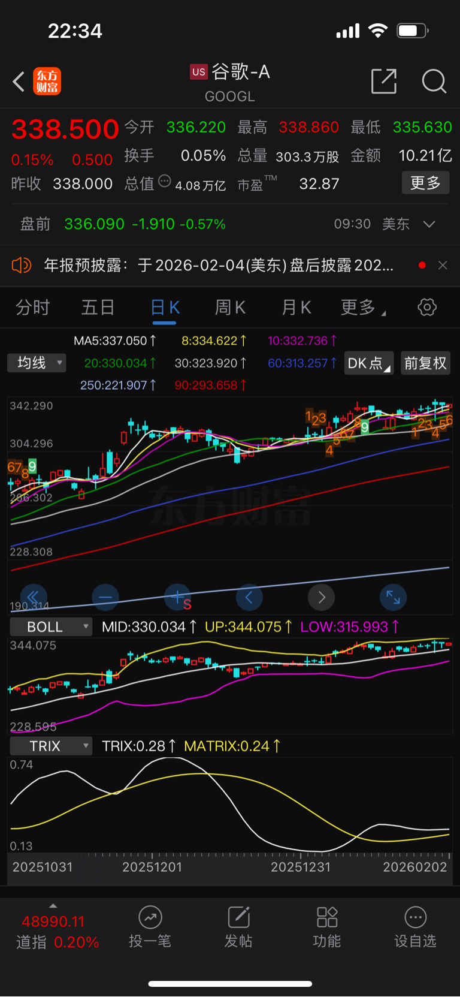Viewport: 460px width, 997px height.
Task: Toggle 前复权 adjustment button
Action: tap(425, 363)
